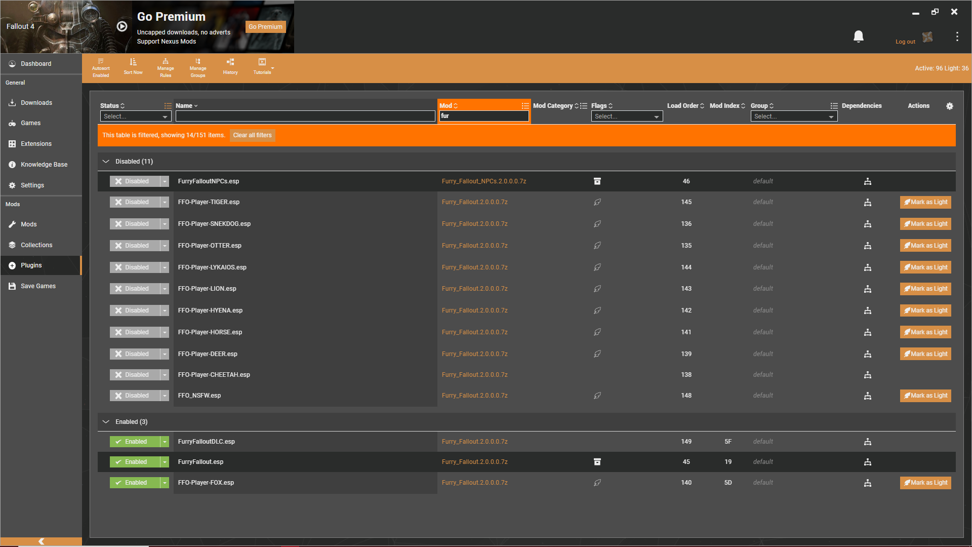
Task: Disable FurryFallout.esp plugin
Action: 135,462
